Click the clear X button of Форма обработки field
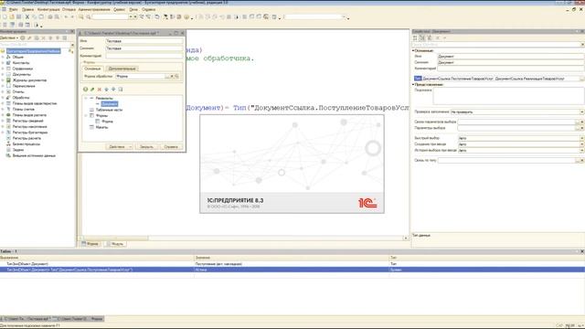 172,76
